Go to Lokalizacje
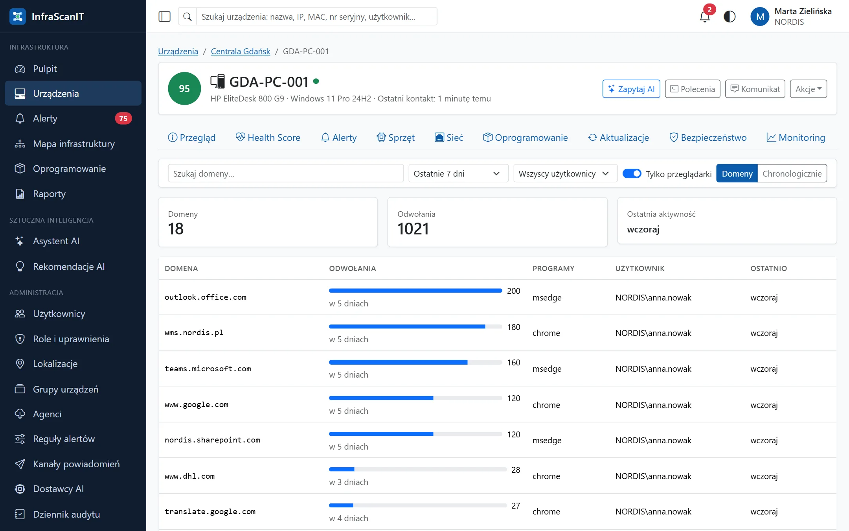849x531 pixels. tap(73, 364)
